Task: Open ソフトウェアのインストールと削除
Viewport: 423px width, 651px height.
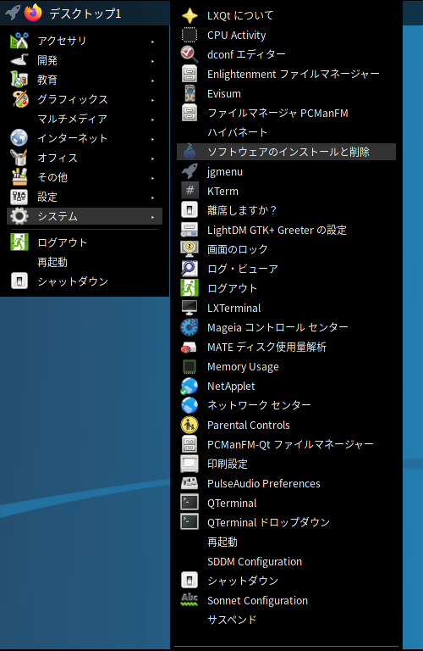Action: pos(286,152)
